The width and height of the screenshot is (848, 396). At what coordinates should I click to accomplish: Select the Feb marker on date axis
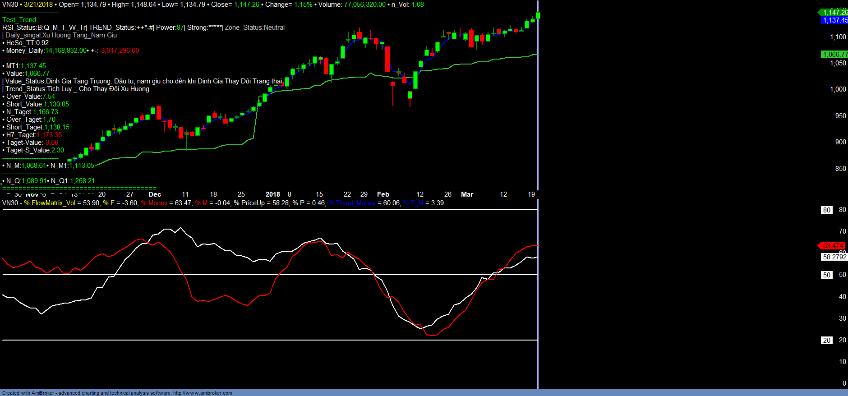[383, 194]
